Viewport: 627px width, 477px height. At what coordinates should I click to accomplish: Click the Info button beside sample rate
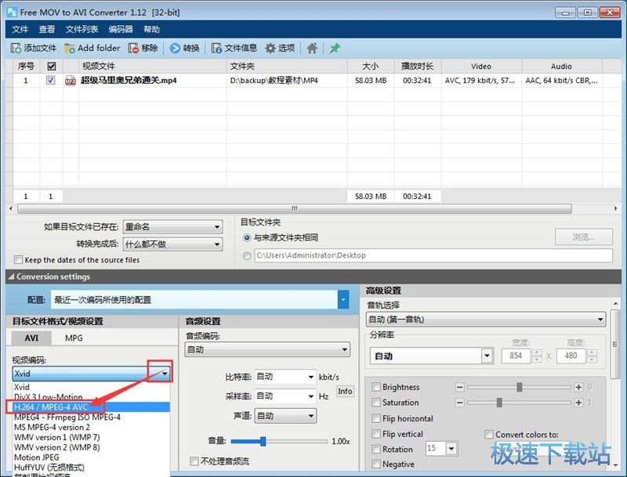345,391
